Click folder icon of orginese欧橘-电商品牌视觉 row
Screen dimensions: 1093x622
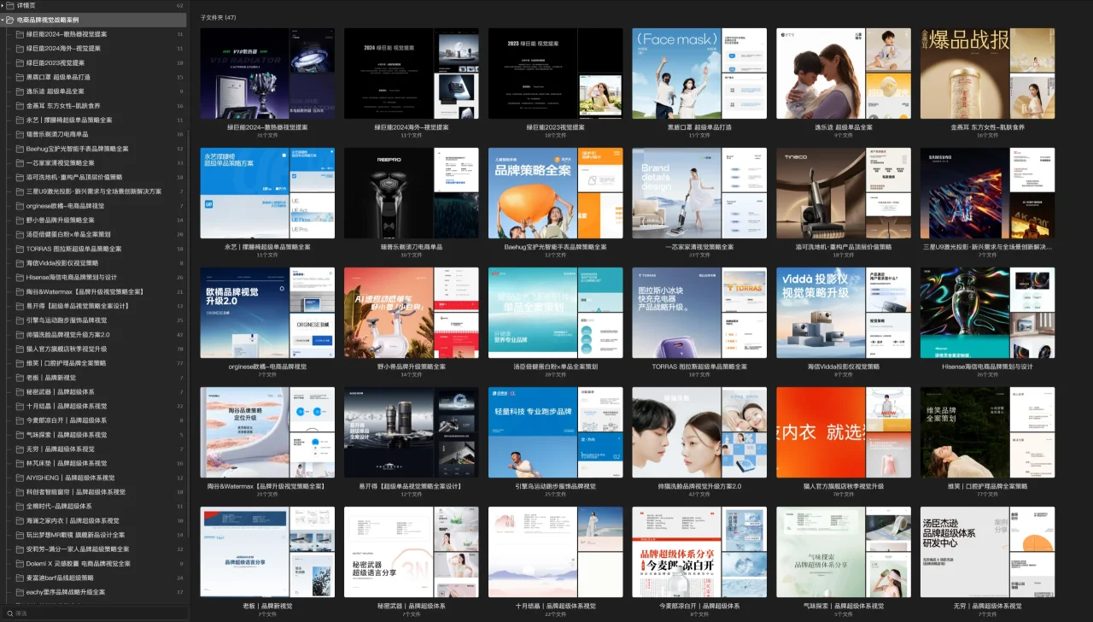[x=20, y=206]
